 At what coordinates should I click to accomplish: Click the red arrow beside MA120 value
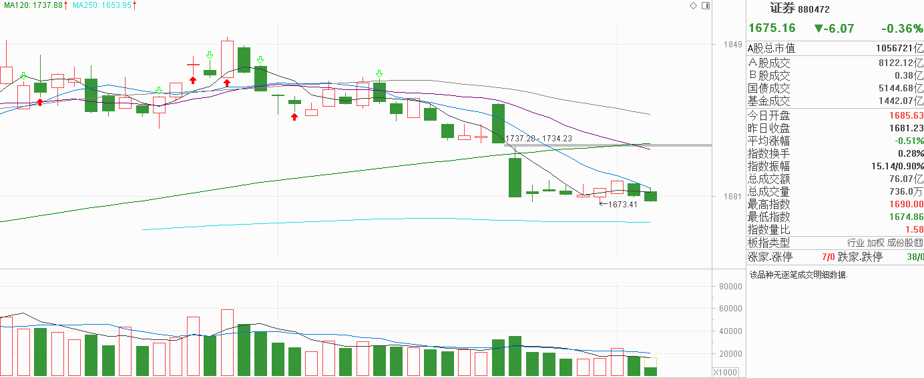[65, 5]
